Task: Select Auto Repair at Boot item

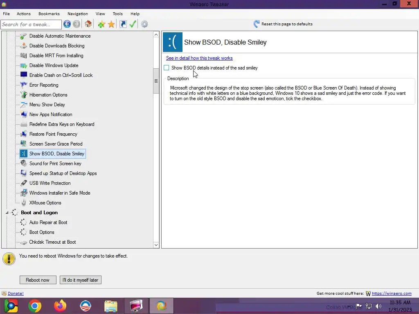Action: click(48, 222)
